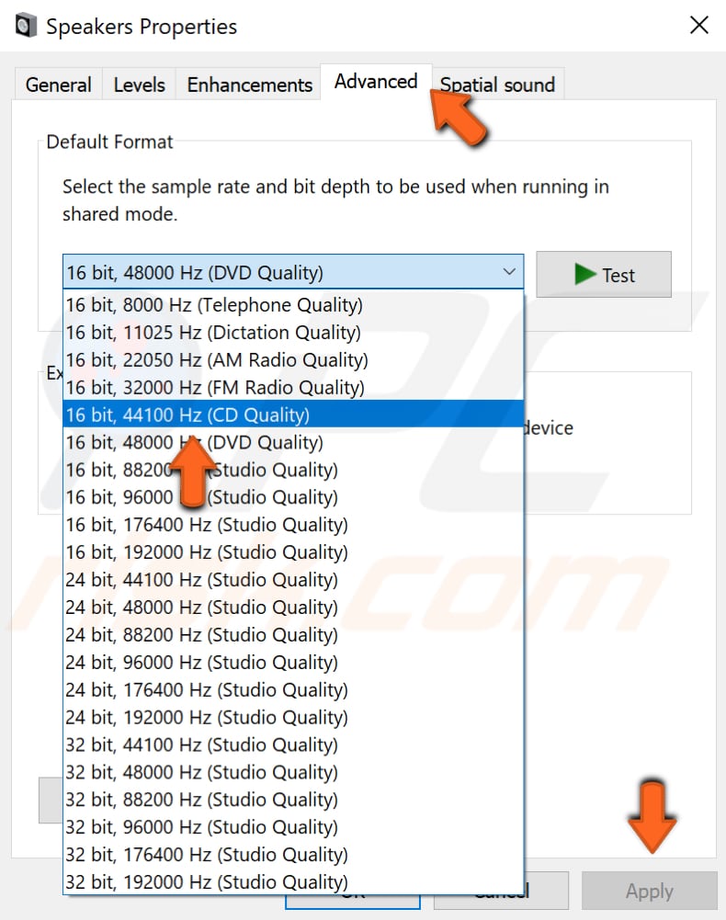Open the General tab
The width and height of the screenshot is (726, 920).
point(58,85)
